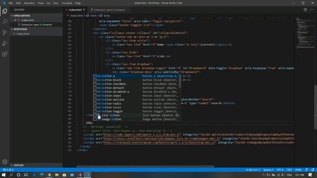Open Windows taskbar search
This screenshot has height=178, width=317.
tap(11, 175)
